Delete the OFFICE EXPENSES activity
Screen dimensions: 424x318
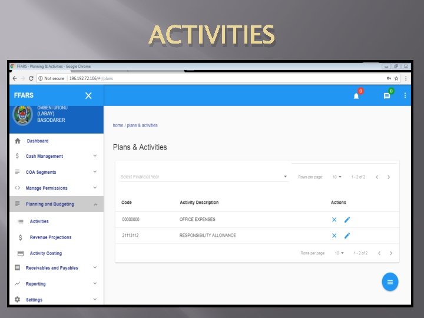pos(334,220)
